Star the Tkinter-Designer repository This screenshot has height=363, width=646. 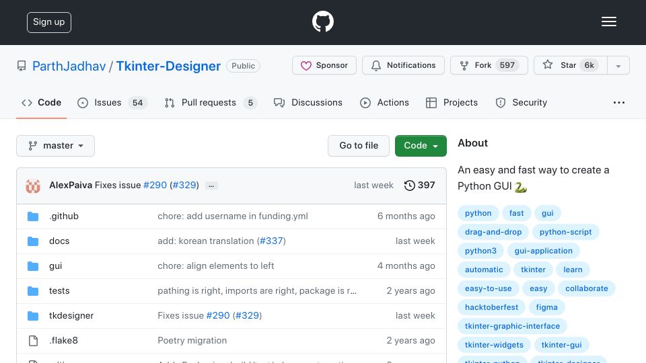point(570,65)
